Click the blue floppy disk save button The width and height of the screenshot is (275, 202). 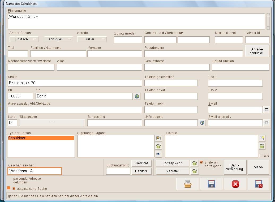212,184
